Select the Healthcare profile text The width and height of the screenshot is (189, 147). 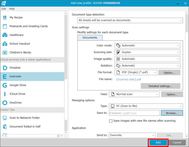pyautogui.click(x=16, y=35)
